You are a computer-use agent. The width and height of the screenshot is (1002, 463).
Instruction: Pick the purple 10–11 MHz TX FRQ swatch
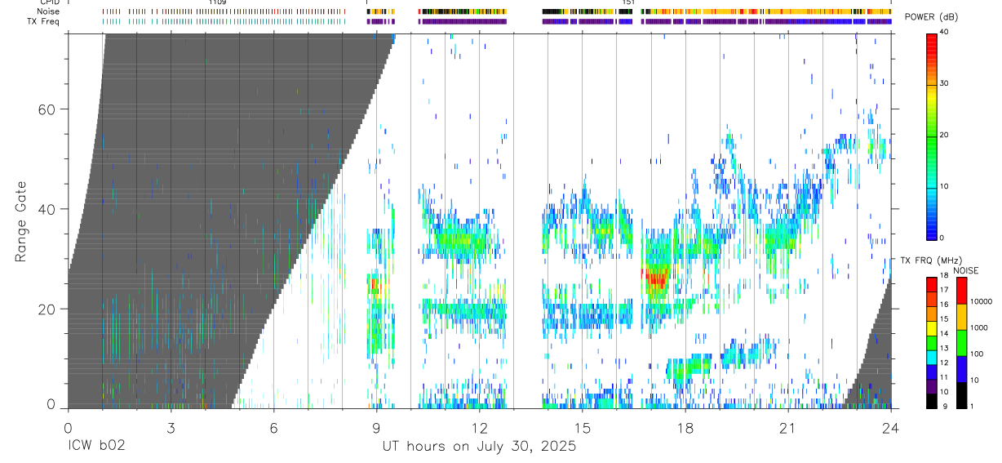pos(933,386)
